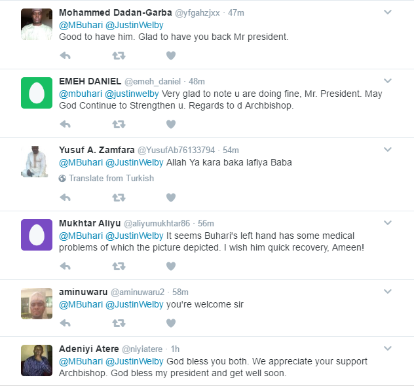
Task: Like Mukhtar Aliyu's tweet
Action: 171,266
